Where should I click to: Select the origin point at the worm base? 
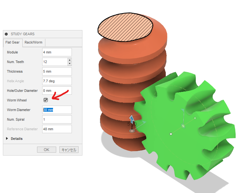tap(132, 131)
